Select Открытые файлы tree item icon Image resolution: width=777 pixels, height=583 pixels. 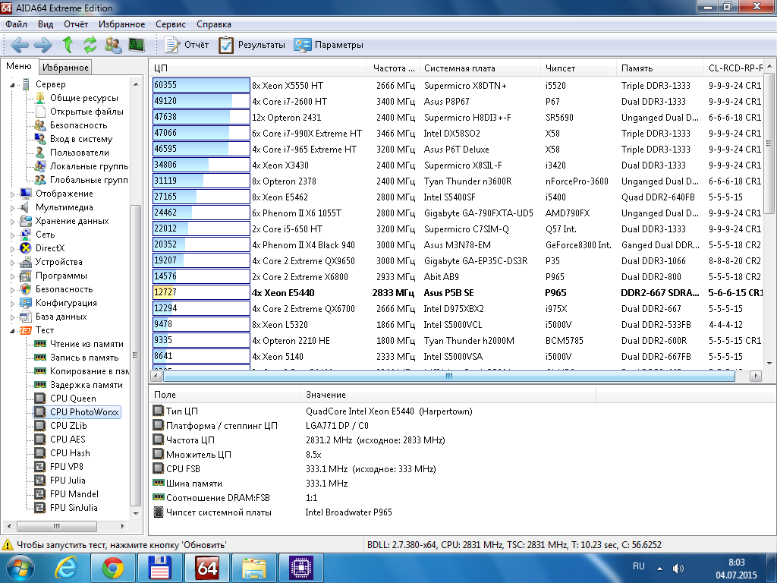tap(40, 112)
